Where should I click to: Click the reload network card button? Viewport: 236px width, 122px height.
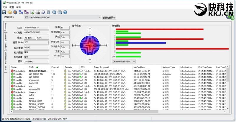(x=109, y=18)
